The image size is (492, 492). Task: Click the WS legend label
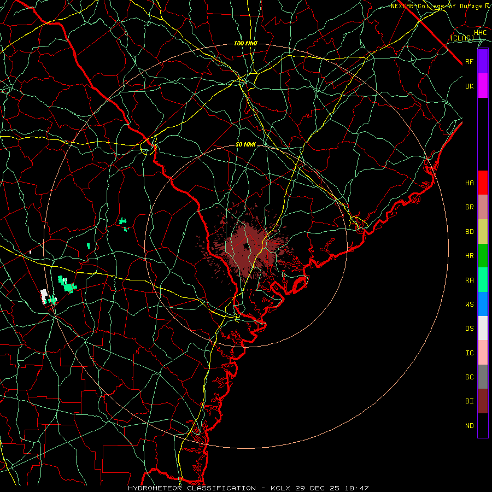coord(470,304)
